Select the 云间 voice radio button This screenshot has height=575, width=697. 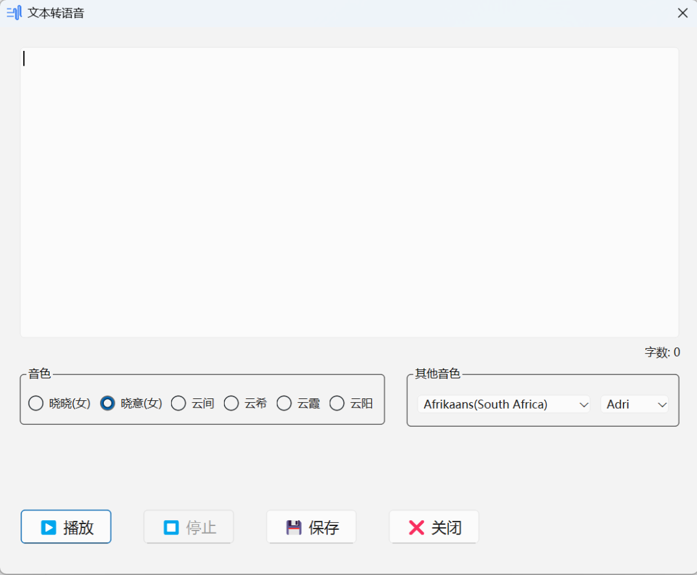point(192,403)
